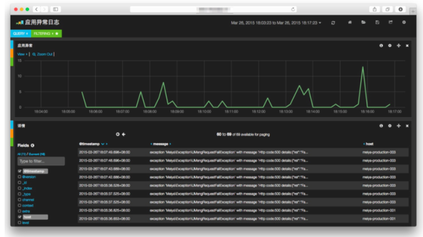Viewport: 423px width, 237px height.
Task: Click the dashboard refresh icon
Action: click(333, 22)
